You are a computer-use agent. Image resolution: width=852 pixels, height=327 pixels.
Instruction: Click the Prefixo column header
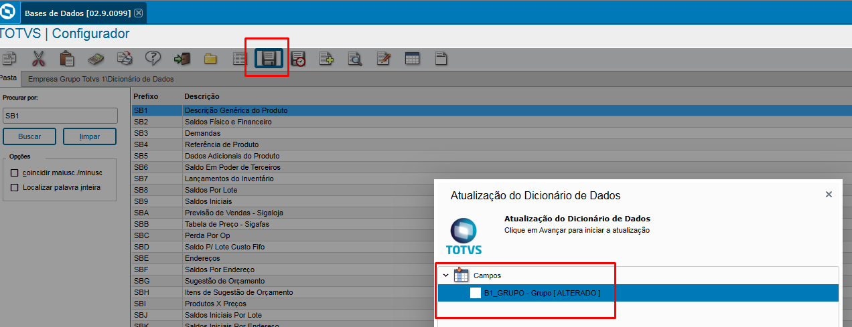click(146, 97)
